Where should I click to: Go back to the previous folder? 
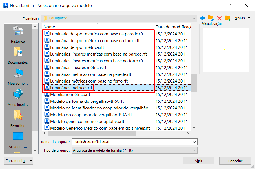(x=203, y=18)
